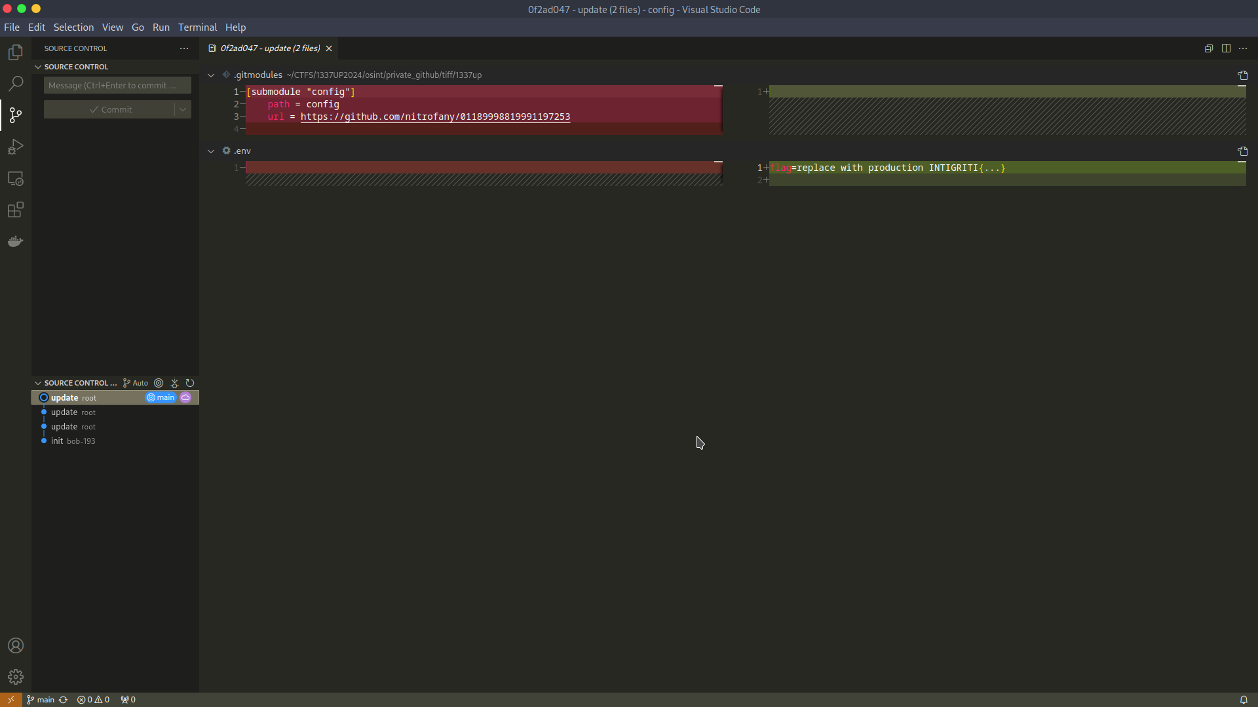Open the Explorer view in activity bar

16,52
